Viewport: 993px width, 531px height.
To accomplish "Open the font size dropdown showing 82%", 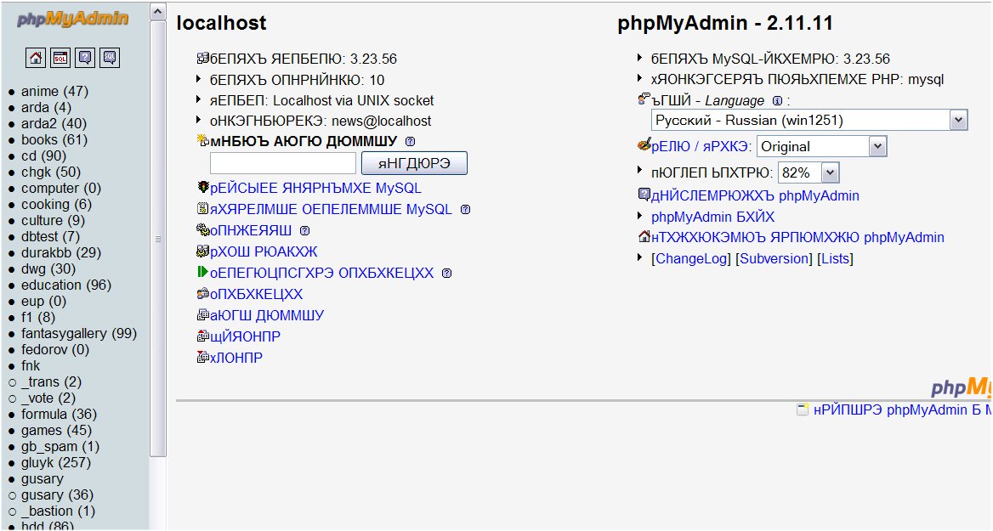I will tap(809, 172).
